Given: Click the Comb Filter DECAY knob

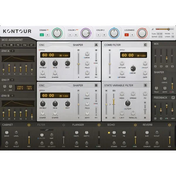Looking at the screenshot, I should point(133,68).
